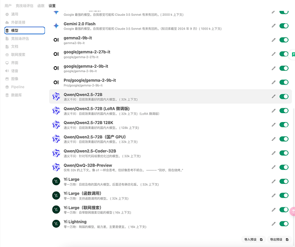Click pencil icon for Qwen/Qwen2.5-72B

pyautogui.click(x=274, y=96)
